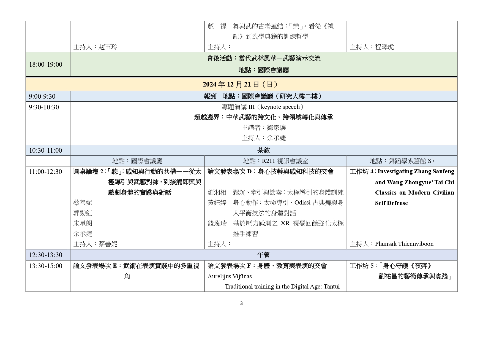
Task: Click the speaker name 鄒家驤
Action: coord(276,128)
